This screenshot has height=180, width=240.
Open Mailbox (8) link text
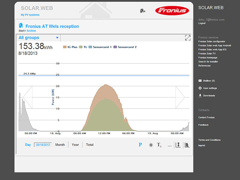209,81
